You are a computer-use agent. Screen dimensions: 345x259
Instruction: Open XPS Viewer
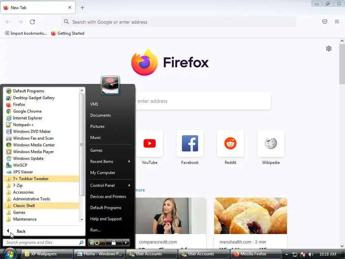pyautogui.click(x=41, y=172)
